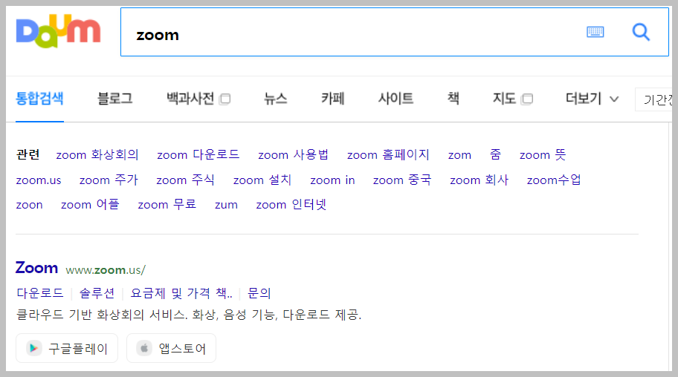The height and width of the screenshot is (377, 678).
Task: Open the virtual keyboard icon
Action: click(x=595, y=32)
